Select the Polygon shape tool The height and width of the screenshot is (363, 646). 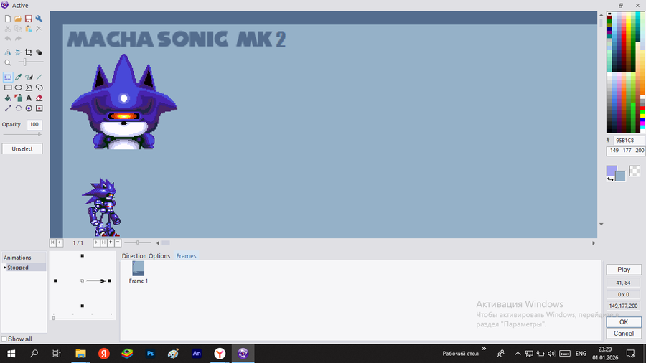[29, 88]
